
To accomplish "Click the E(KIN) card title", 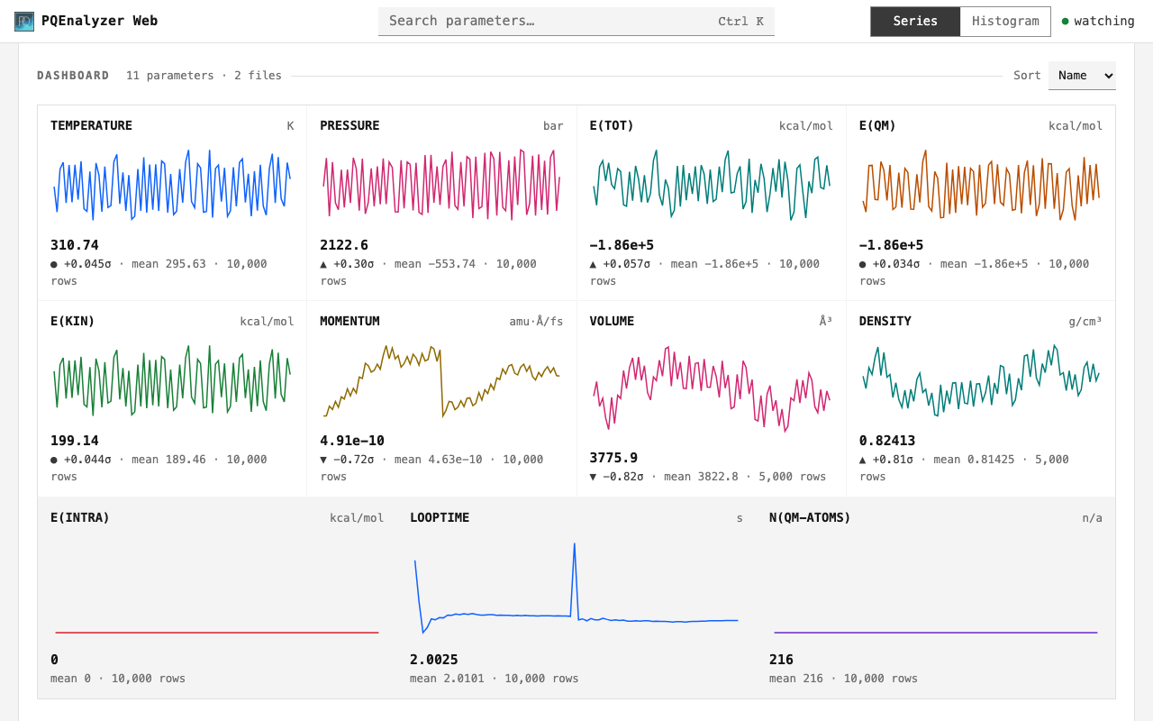I will [72, 322].
